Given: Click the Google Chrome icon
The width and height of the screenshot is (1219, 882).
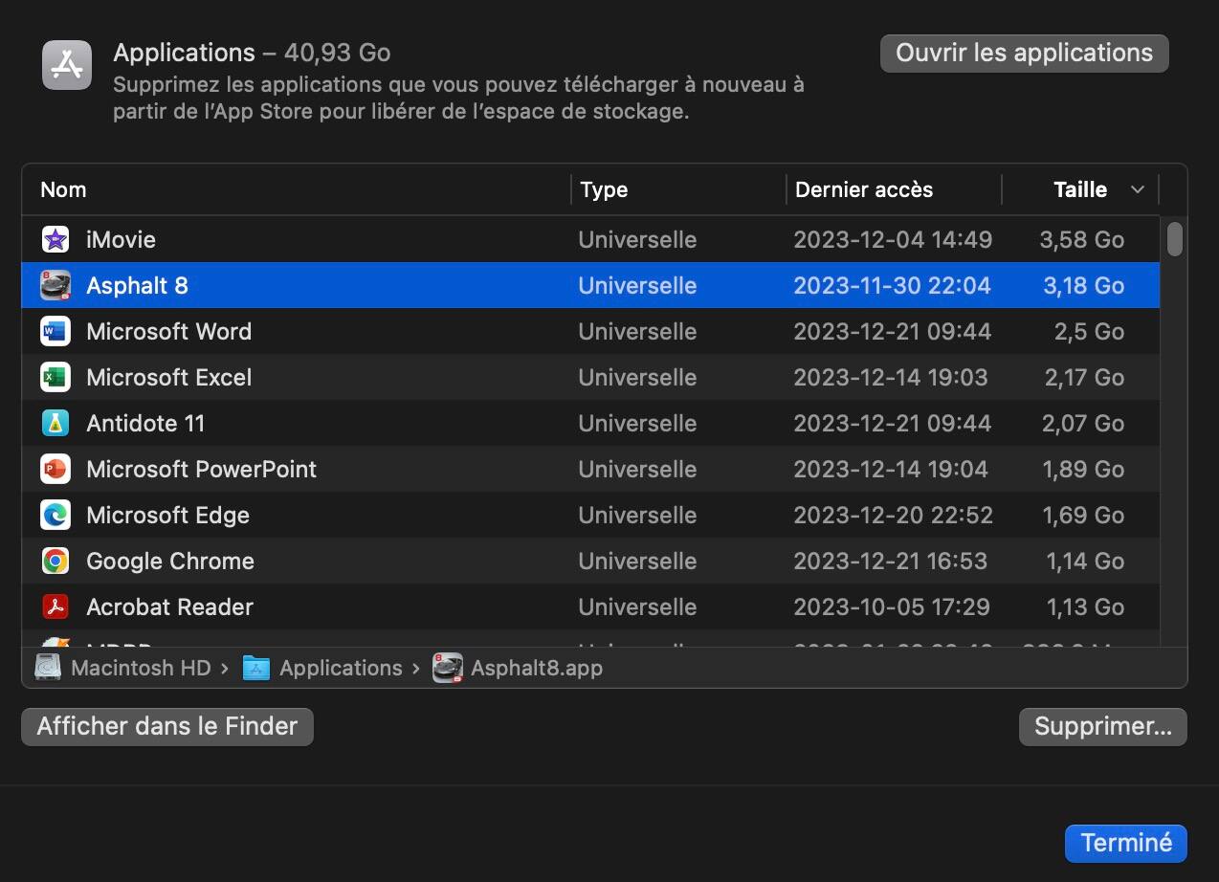Looking at the screenshot, I should [55, 561].
